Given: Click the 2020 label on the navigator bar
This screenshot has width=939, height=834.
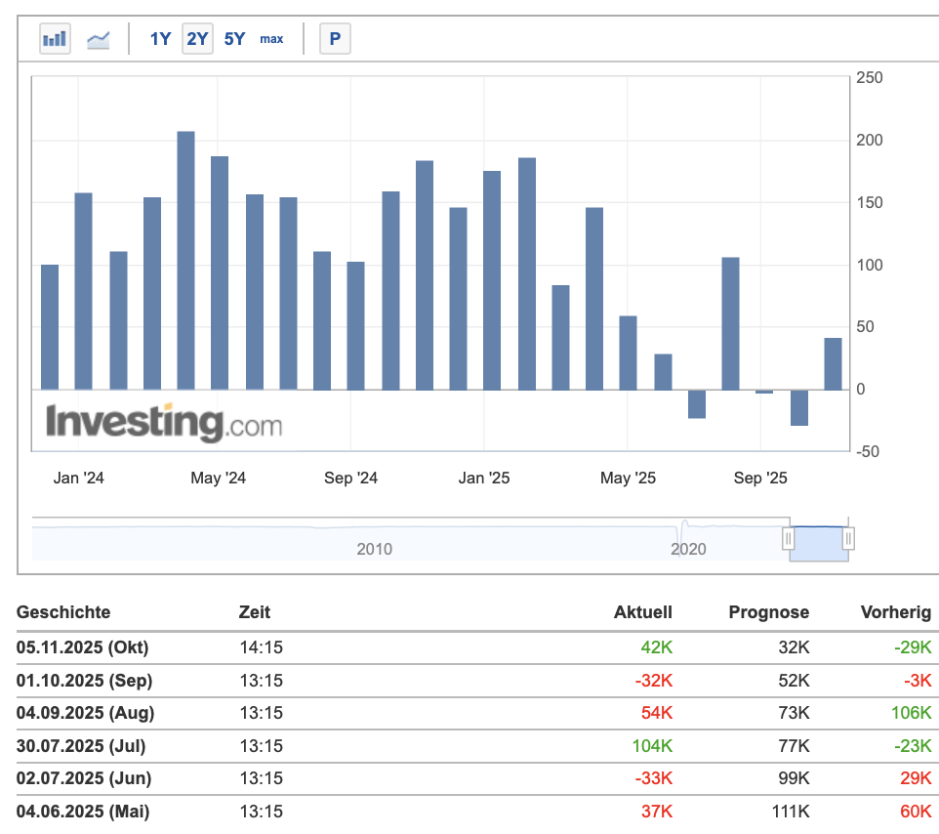Looking at the screenshot, I should pos(690,549).
